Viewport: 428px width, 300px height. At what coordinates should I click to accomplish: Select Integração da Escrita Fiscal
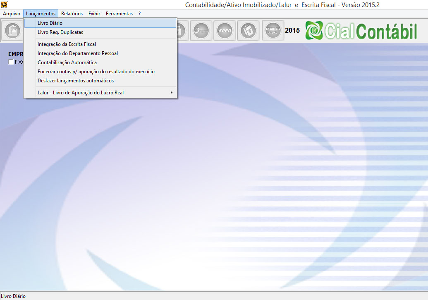tap(67, 44)
